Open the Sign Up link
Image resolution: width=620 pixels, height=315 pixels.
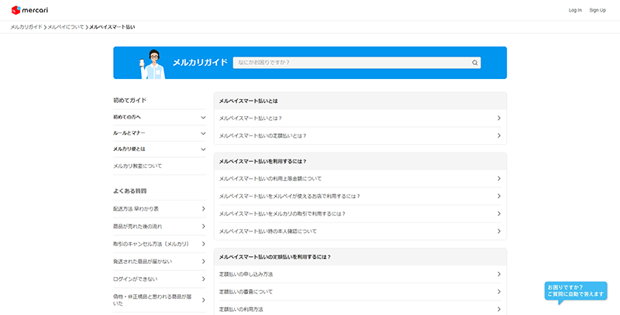[598, 10]
